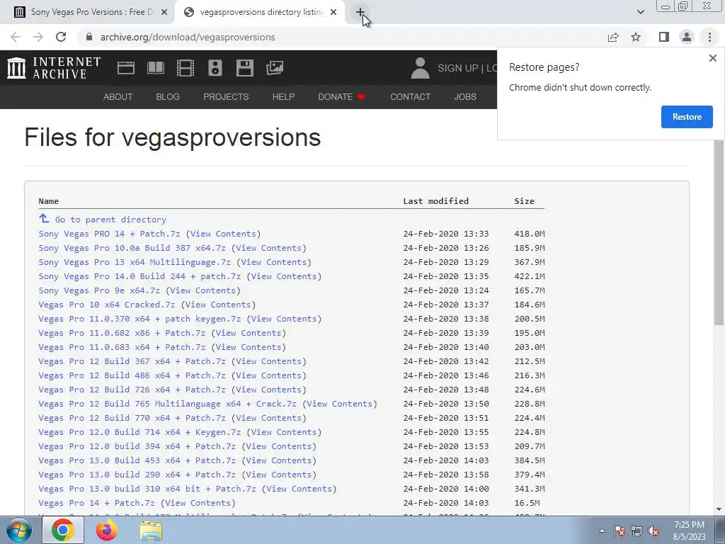Open the Chrome three-dot menu
The height and width of the screenshot is (544, 725).
point(709,37)
